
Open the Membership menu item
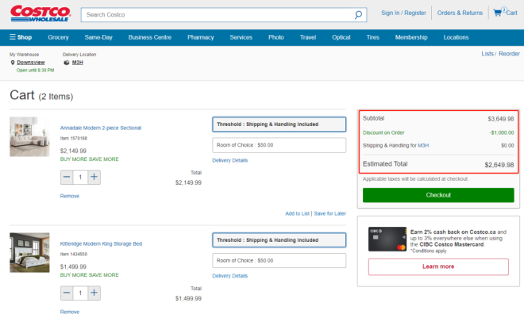(x=411, y=37)
